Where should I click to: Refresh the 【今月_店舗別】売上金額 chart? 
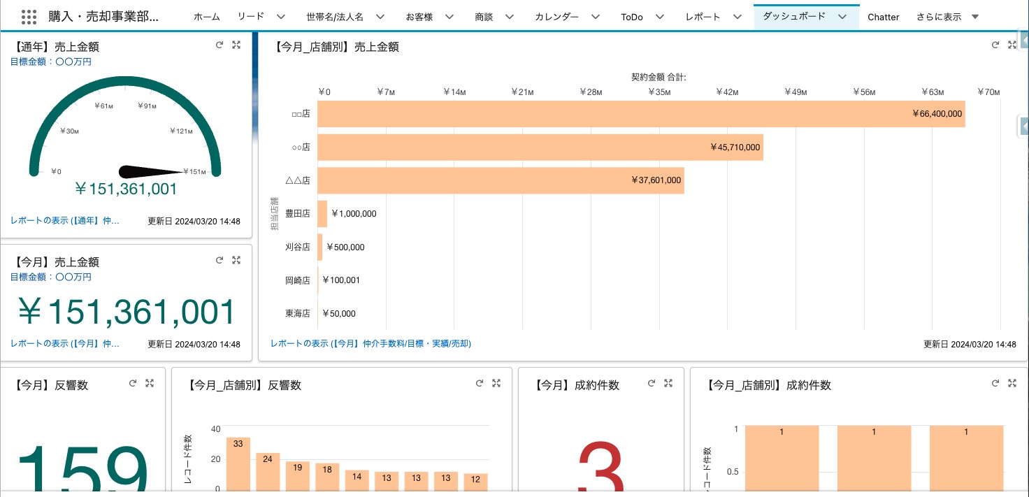(995, 45)
